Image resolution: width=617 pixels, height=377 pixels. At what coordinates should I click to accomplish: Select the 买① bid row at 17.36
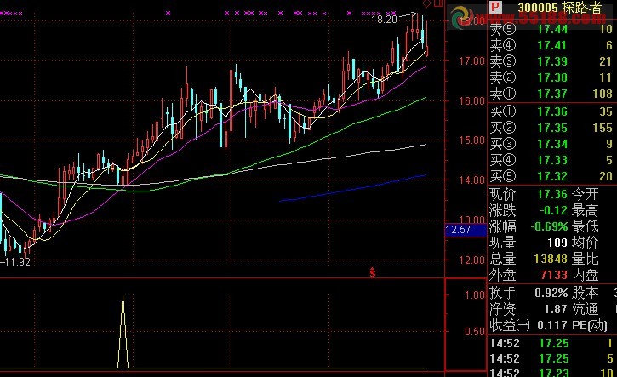551,111
